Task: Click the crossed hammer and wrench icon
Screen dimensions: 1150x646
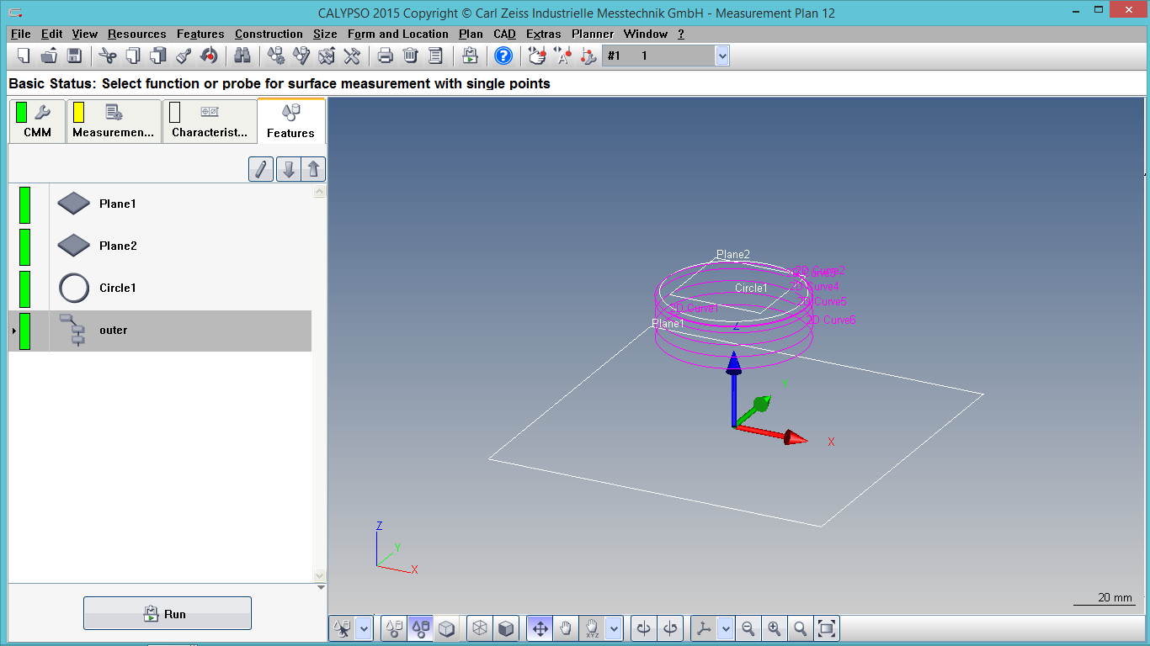Action: 352,56
